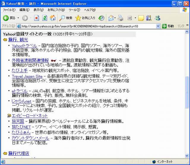Click the folder icon beside 旅行代理店
This screenshot has width=190, height=165.
pyautogui.click(x=5, y=153)
